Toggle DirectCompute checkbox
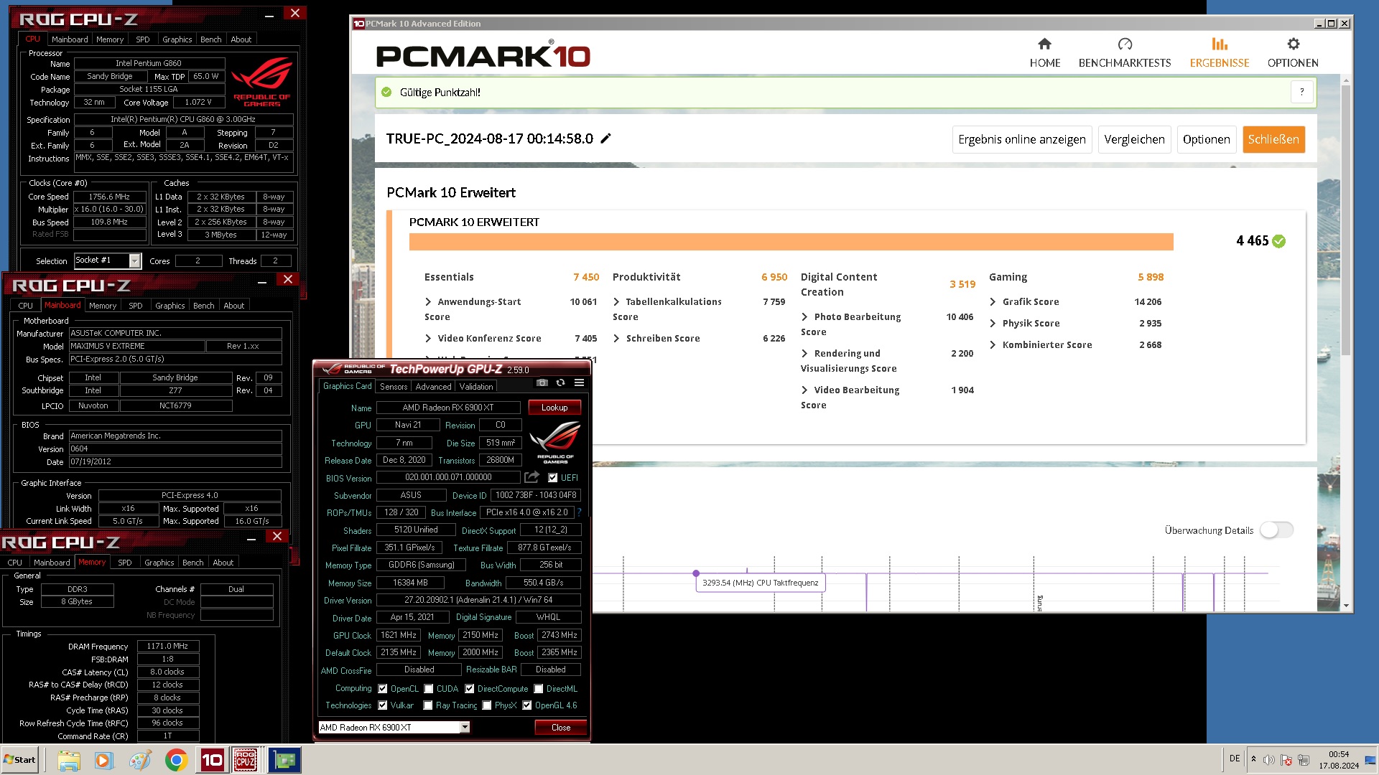The width and height of the screenshot is (1379, 775). (x=470, y=689)
